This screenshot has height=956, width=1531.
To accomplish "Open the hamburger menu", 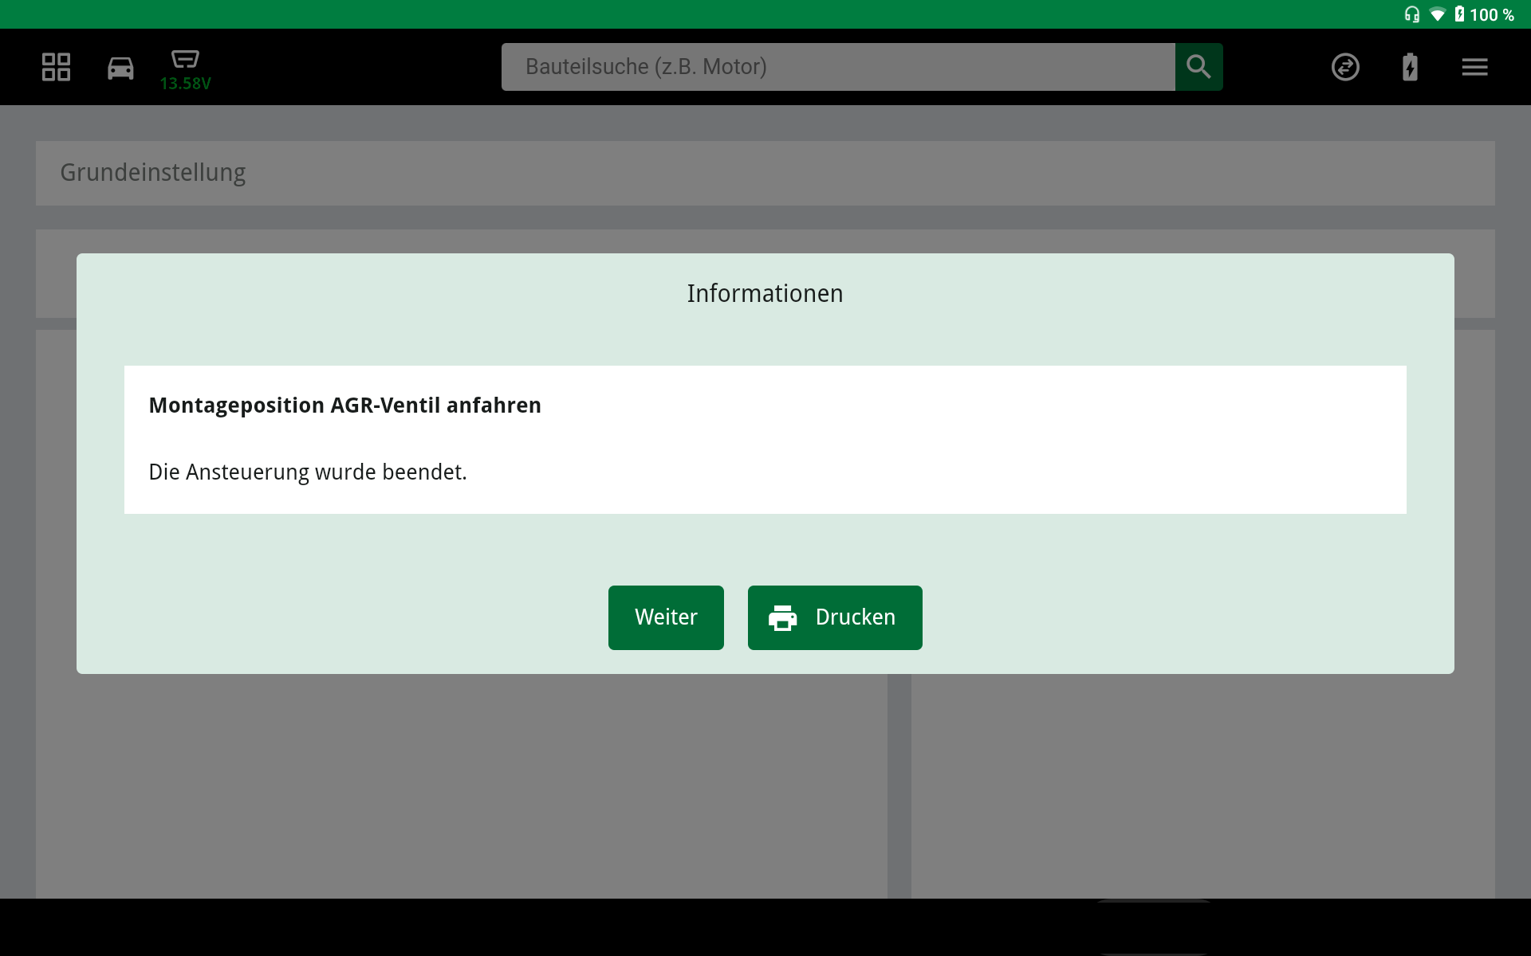I will (x=1474, y=67).
